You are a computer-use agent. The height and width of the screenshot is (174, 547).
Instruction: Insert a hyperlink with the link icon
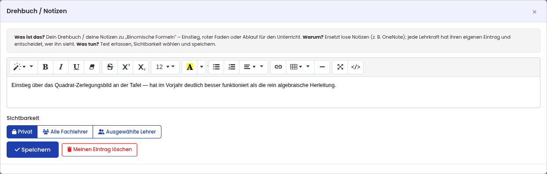click(x=278, y=67)
